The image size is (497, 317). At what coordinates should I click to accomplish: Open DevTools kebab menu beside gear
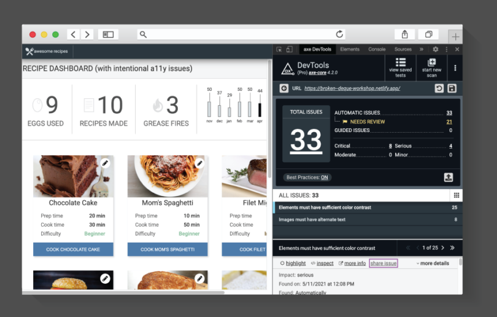coord(447,49)
